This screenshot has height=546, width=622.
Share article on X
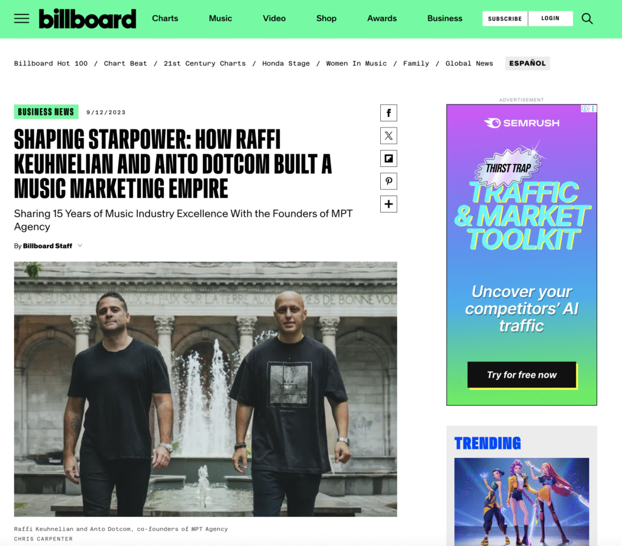pyautogui.click(x=388, y=135)
